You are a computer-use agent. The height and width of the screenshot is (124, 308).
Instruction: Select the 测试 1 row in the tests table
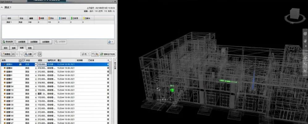tap(10, 22)
